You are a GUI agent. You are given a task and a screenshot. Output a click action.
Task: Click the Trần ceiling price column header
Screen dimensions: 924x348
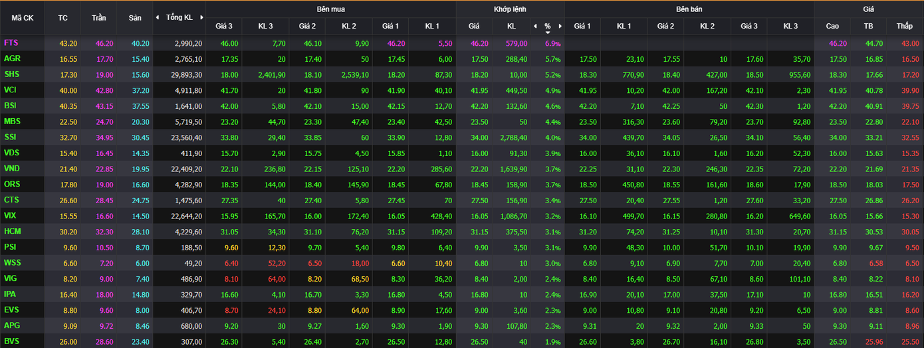click(98, 18)
